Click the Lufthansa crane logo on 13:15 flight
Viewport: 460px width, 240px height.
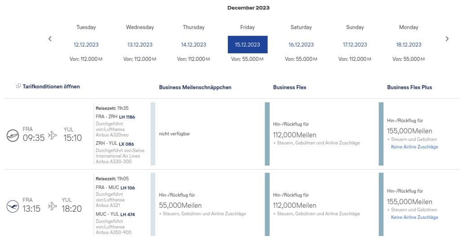(x=13, y=206)
